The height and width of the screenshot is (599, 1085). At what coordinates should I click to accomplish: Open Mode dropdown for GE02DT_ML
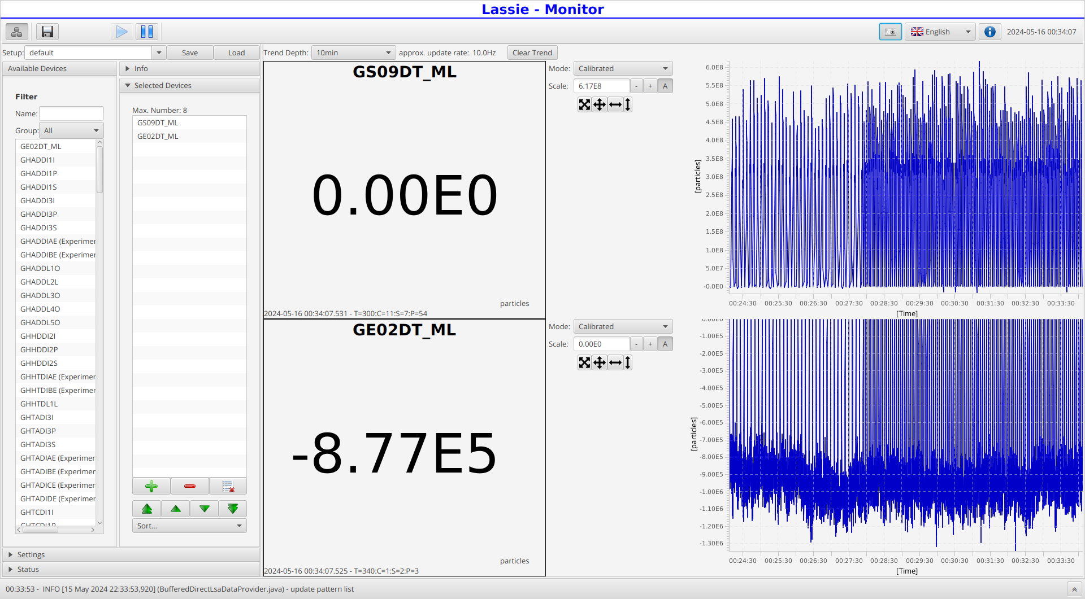coord(623,326)
